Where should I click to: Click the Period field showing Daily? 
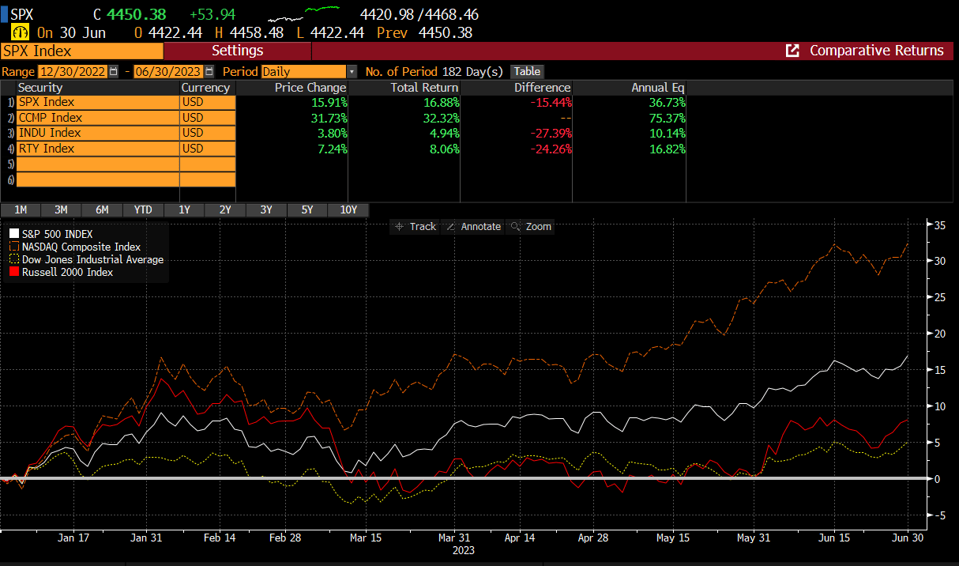click(303, 71)
